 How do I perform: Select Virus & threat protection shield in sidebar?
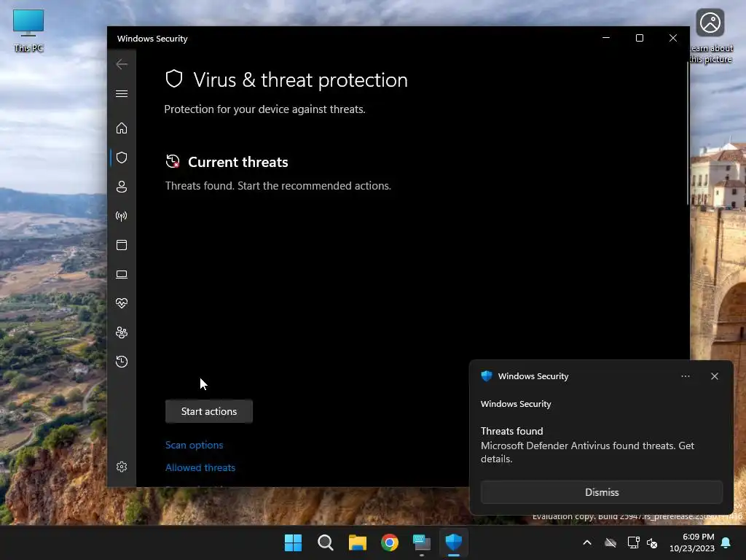click(x=122, y=157)
